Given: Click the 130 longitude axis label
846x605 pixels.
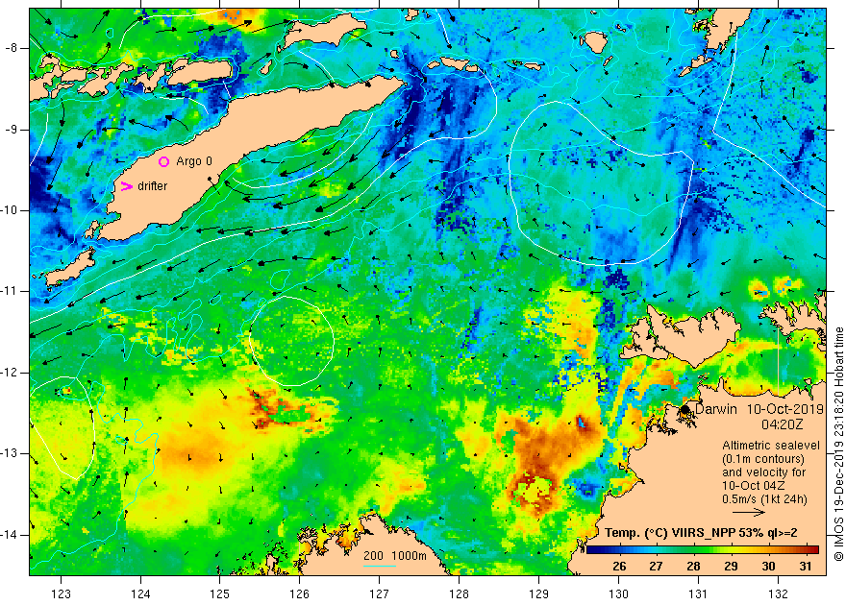Looking at the screenshot, I should 618,593.
